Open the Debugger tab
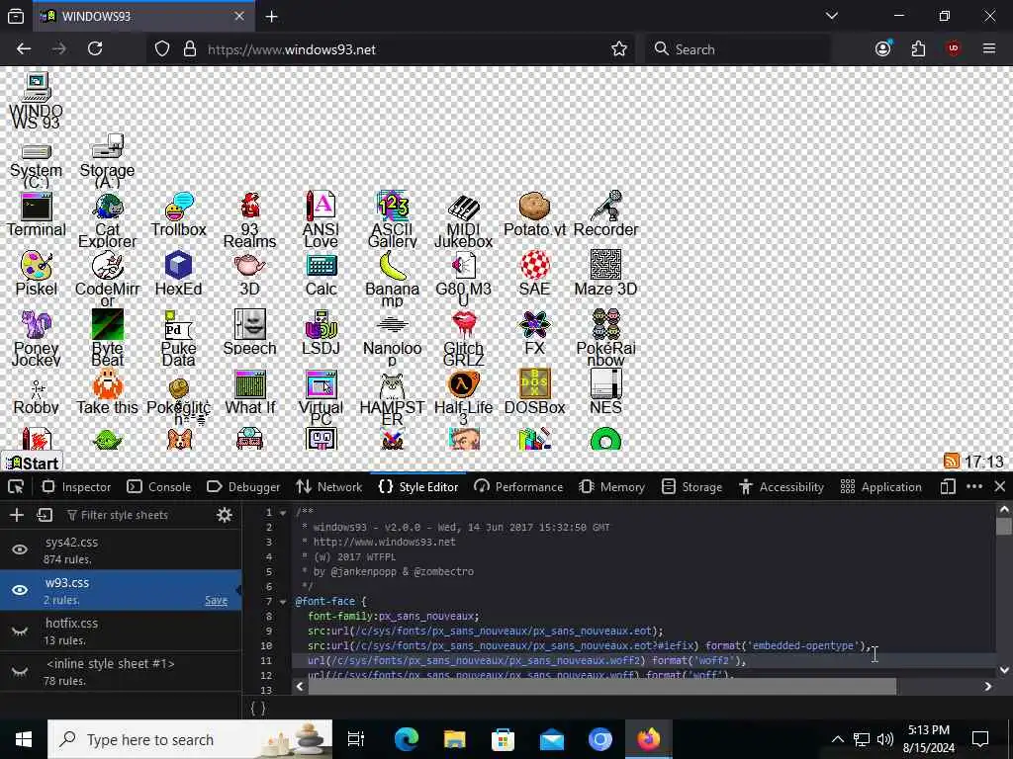Image resolution: width=1013 pixels, height=759 pixels. click(243, 486)
